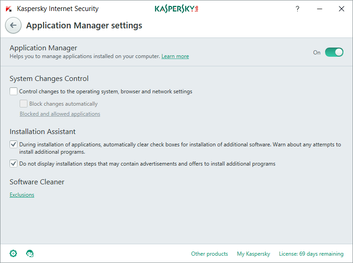Click the Kaspersky red K logo icon
Screen dimensions: 353x263
click(9, 9)
